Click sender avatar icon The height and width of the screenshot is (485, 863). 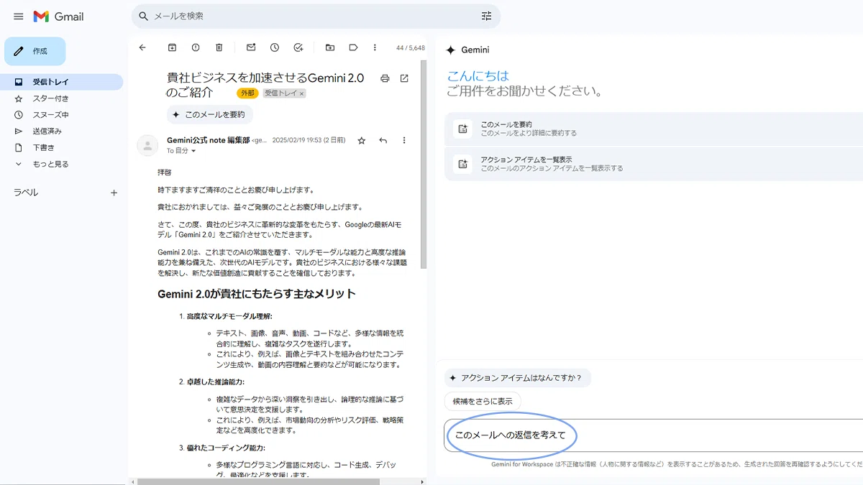(x=147, y=145)
